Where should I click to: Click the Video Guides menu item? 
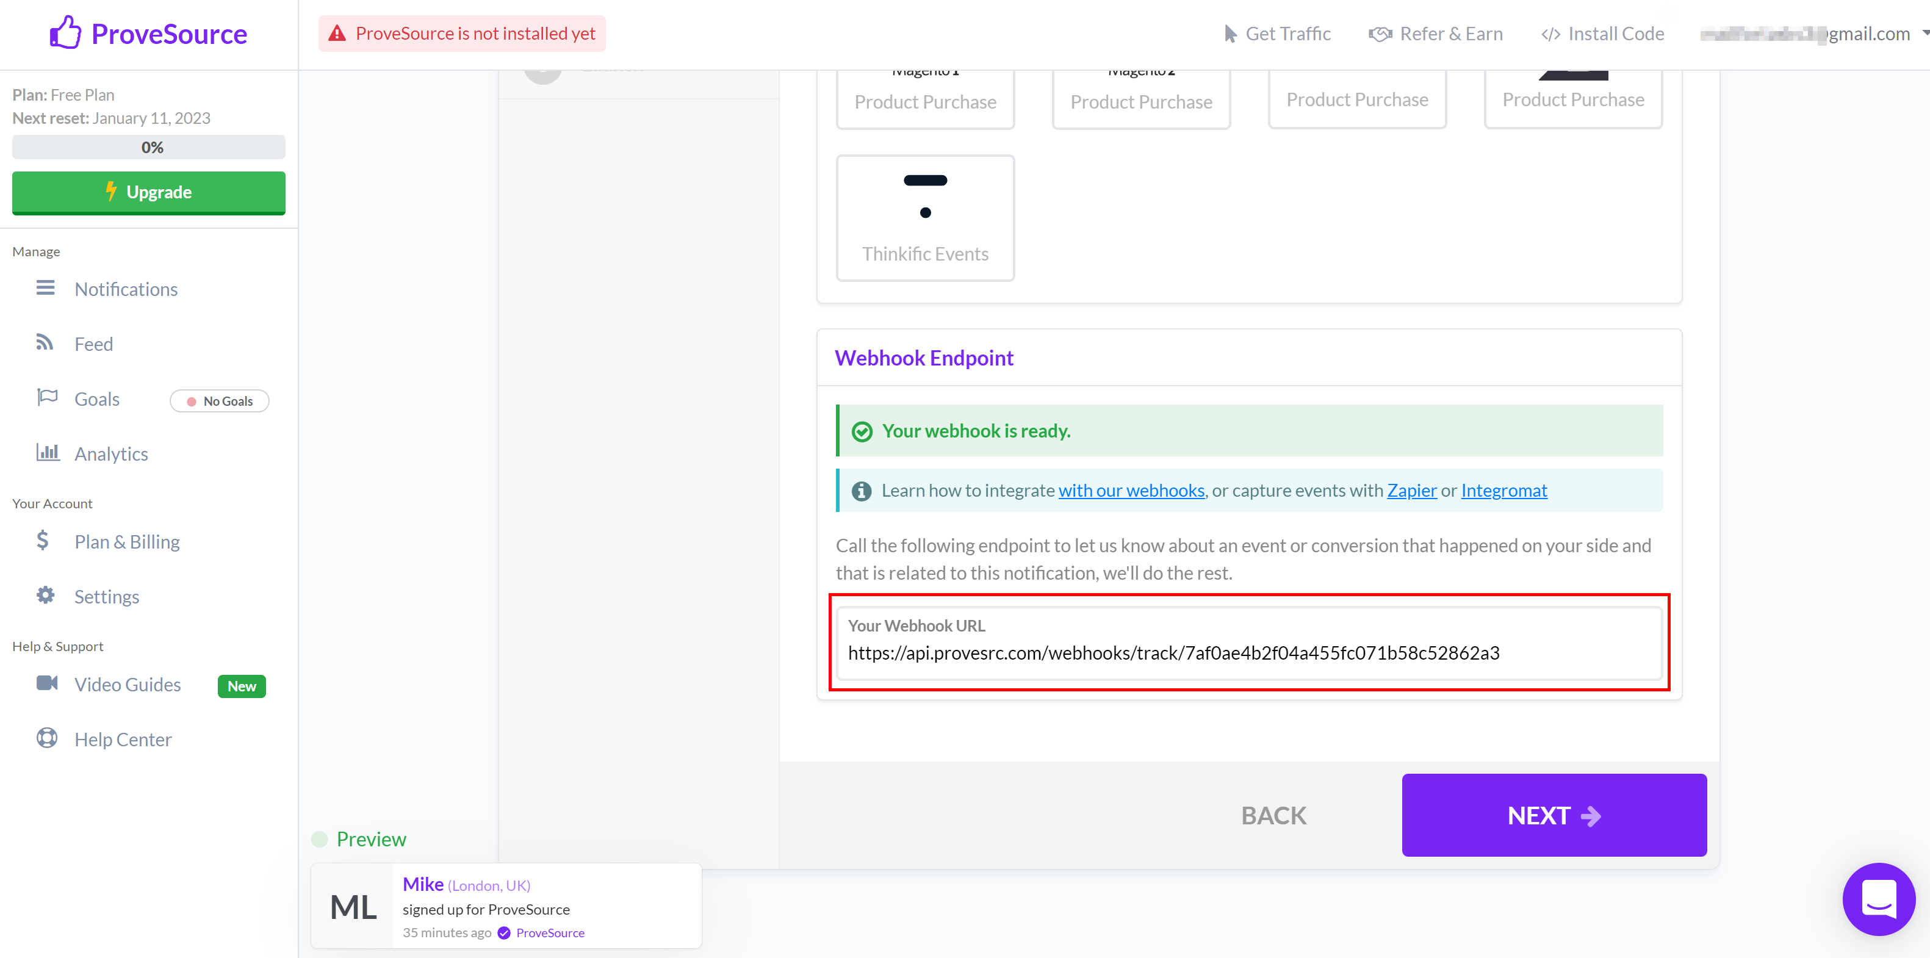pos(128,686)
